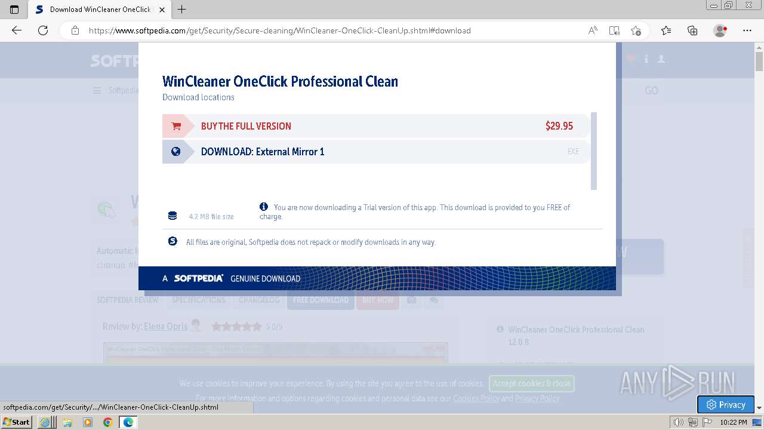Open File Explorer folder in taskbar
The image size is (764, 430).
pyautogui.click(x=67, y=422)
